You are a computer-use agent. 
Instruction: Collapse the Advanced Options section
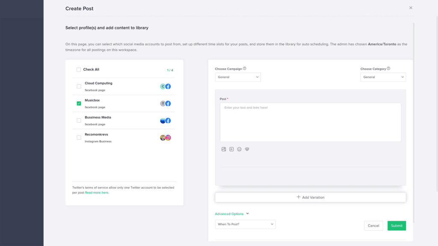[x=232, y=214]
